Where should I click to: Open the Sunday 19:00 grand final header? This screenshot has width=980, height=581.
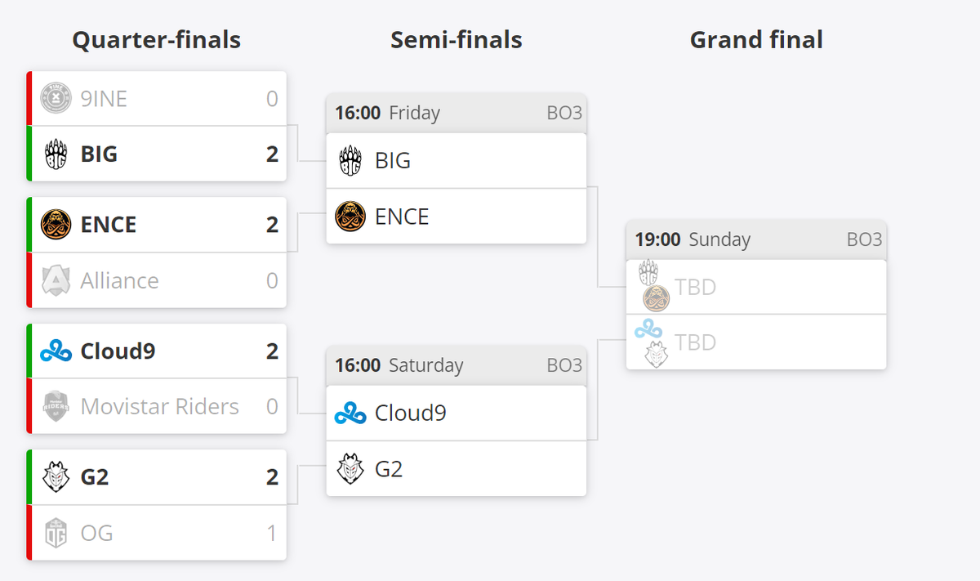point(756,239)
